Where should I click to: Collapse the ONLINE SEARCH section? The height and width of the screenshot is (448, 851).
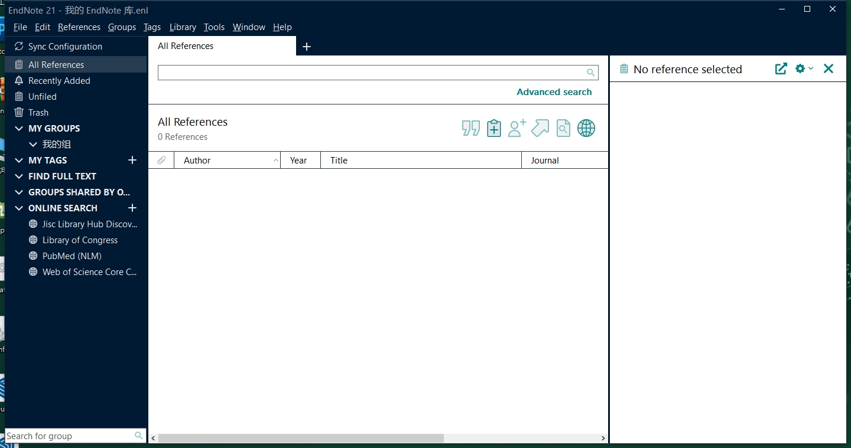click(19, 208)
